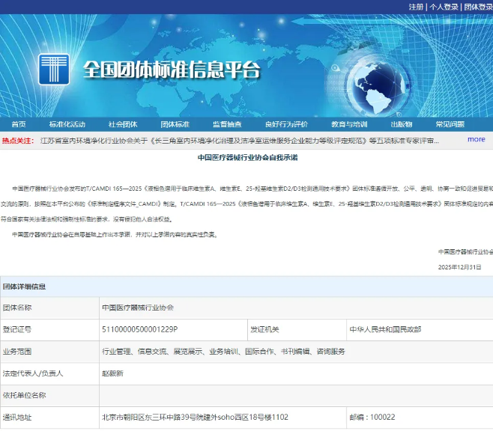Click the 注册 register link

point(416,7)
